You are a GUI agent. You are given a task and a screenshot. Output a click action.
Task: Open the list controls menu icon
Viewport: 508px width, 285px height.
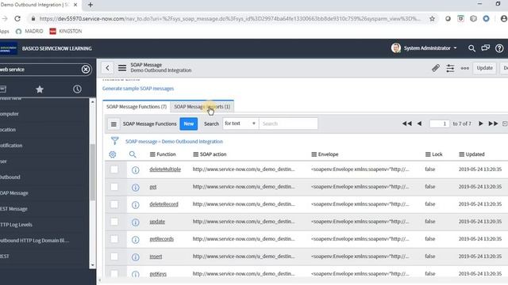[114, 124]
